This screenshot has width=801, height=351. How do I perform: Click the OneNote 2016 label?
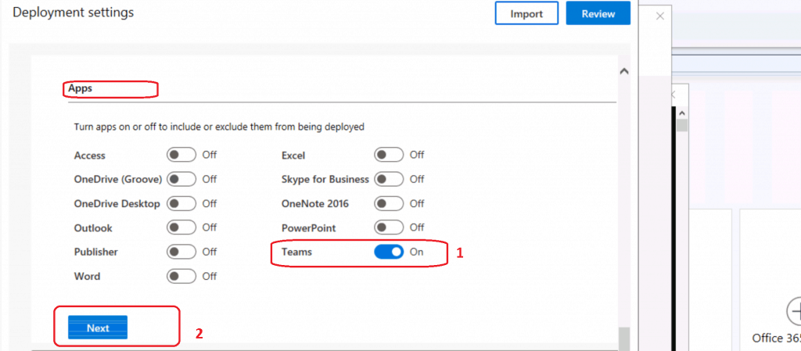[315, 203]
